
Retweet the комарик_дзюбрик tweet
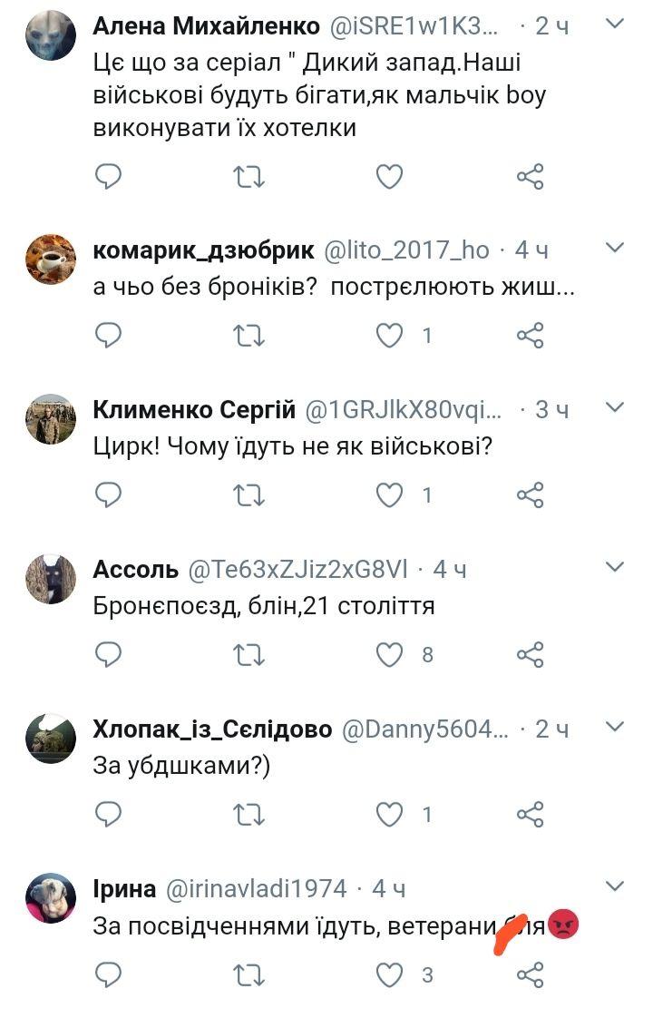249,336
